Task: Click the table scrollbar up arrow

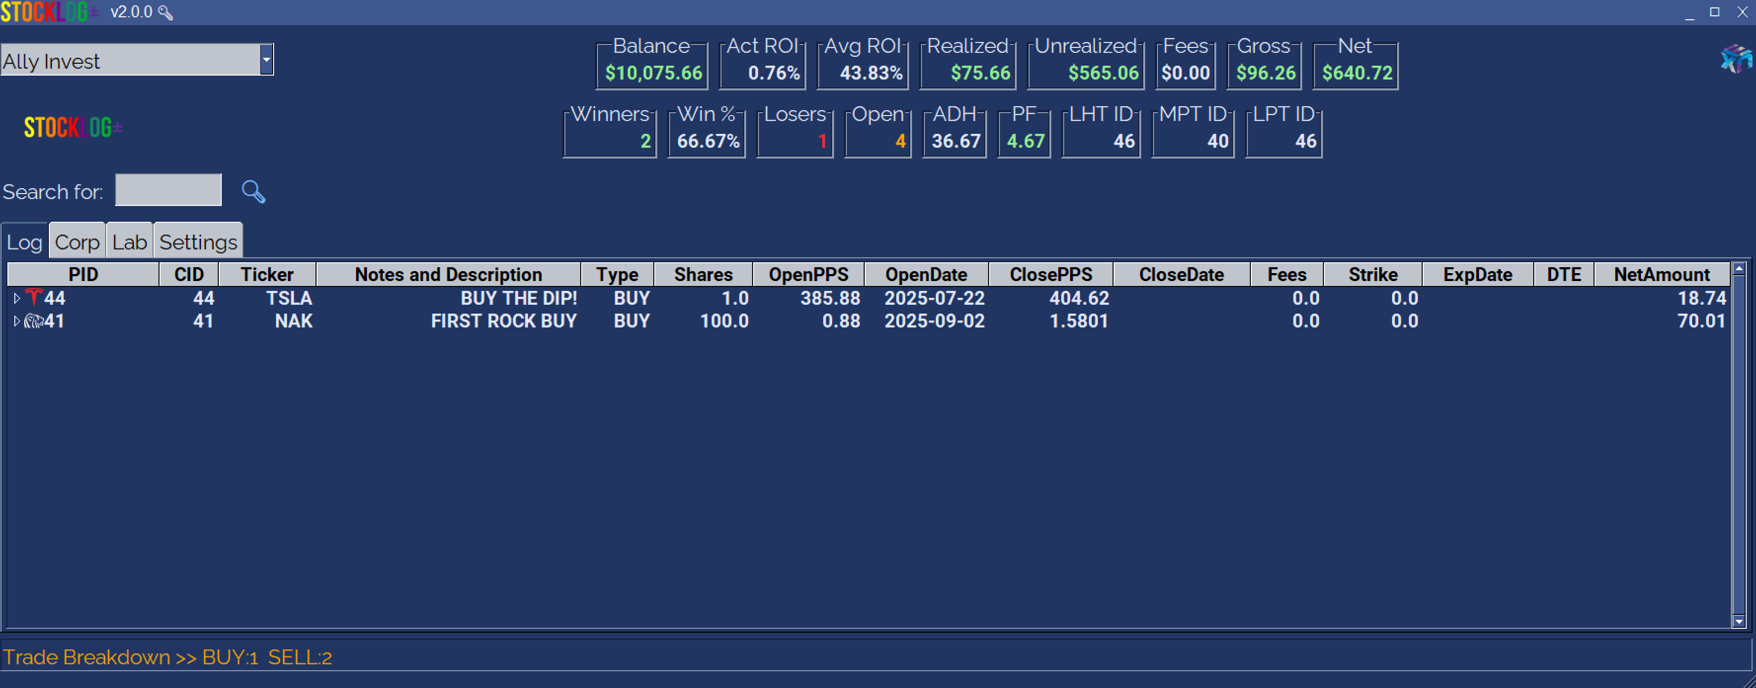Action: [x=1738, y=269]
